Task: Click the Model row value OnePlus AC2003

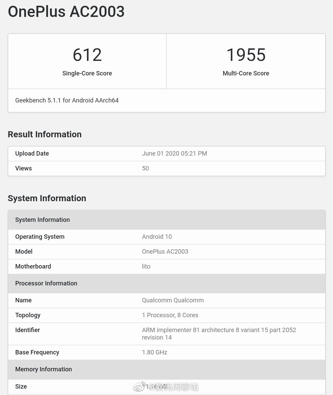Action: coord(165,251)
